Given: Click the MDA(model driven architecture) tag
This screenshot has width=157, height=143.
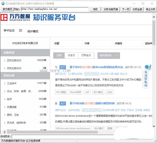Looking at the screenshot, I should (73, 128).
